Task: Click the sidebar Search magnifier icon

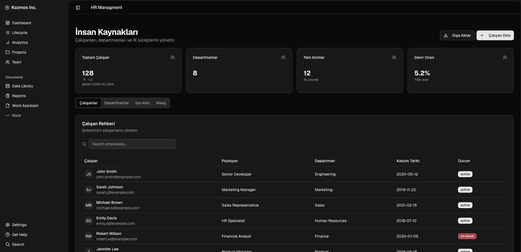Action: [8, 244]
